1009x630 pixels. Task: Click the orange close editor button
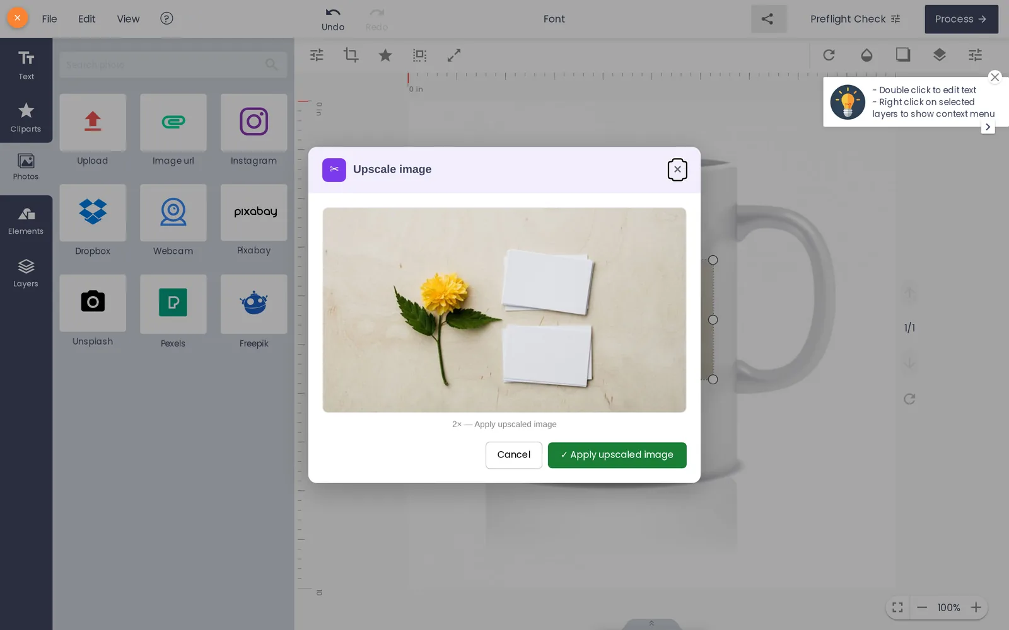(18, 18)
